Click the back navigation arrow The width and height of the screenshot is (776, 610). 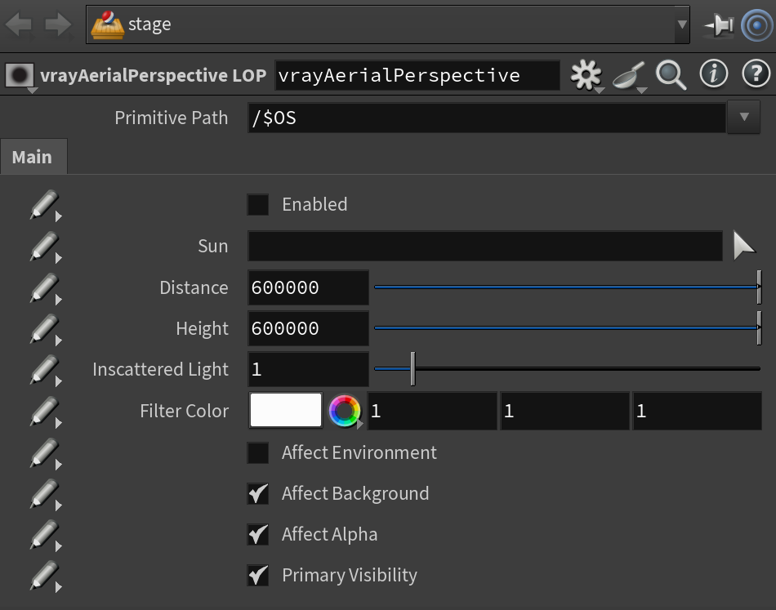pyautogui.click(x=19, y=24)
